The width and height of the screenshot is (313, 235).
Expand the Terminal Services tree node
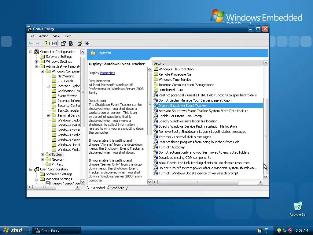(48, 115)
